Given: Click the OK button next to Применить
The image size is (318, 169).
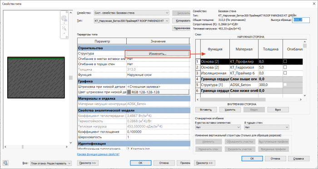Looking at the screenshot, I should coord(140,163).
